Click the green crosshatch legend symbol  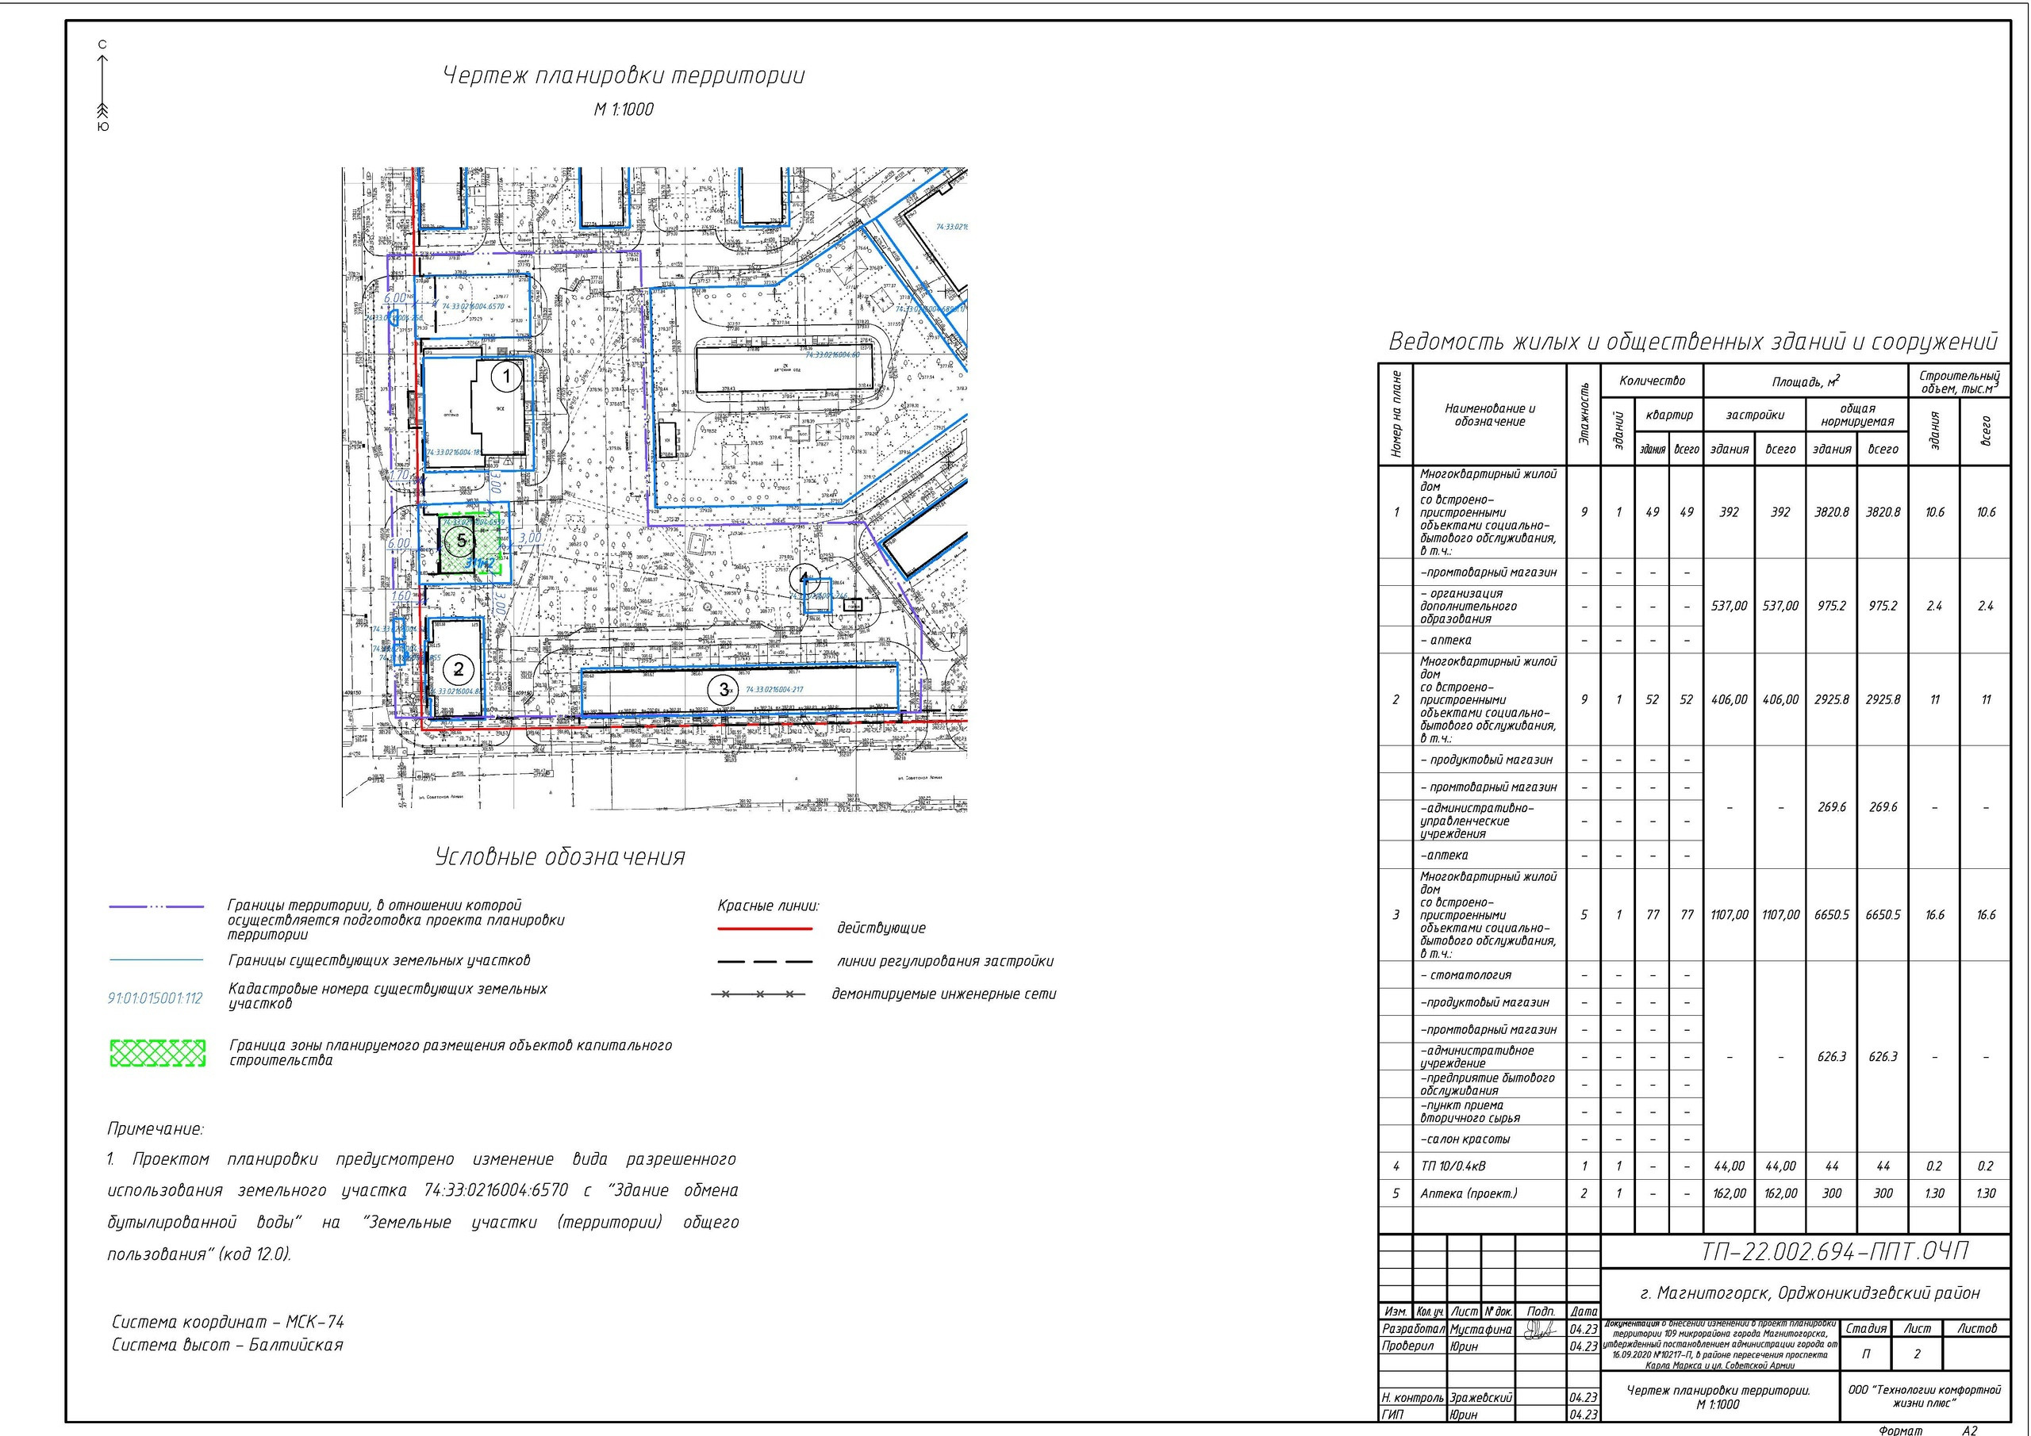pyautogui.click(x=157, y=1052)
